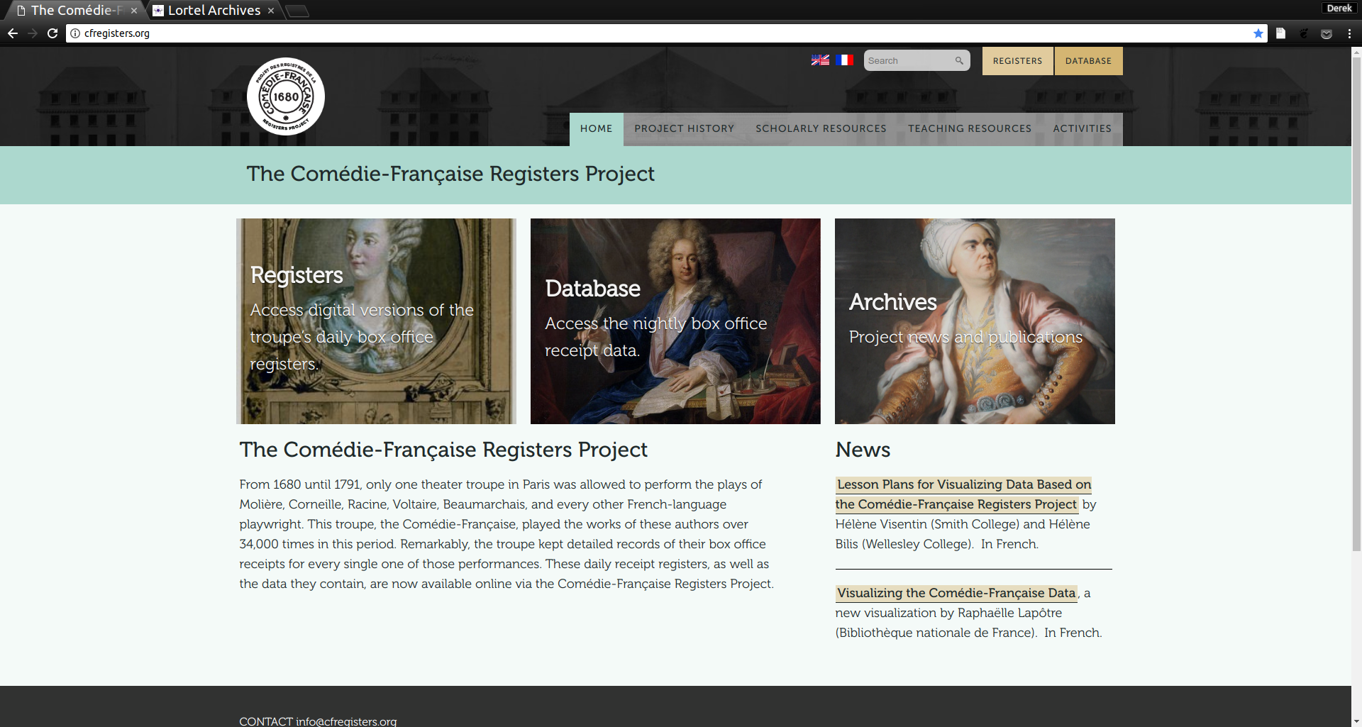
Task: Open the Database image card
Action: point(675,321)
